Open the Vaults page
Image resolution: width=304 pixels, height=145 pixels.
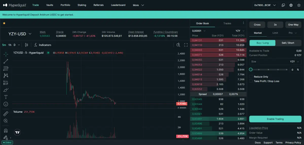[x=50, y=5]
